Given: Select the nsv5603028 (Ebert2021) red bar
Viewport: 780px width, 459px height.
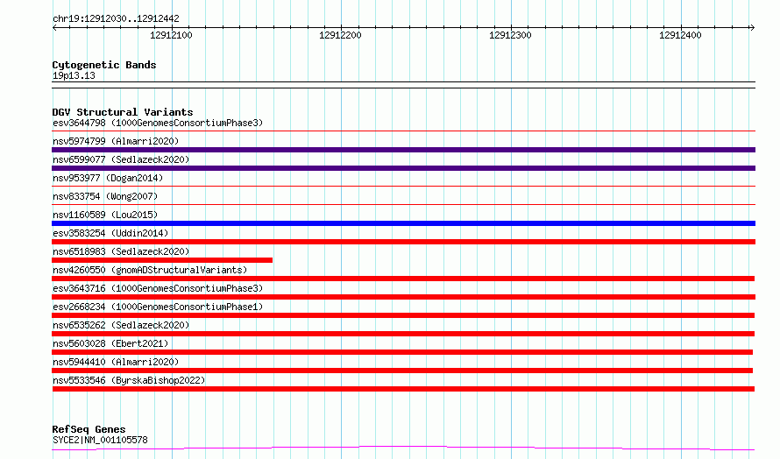Looking at the screenshot, I should (x=402, y=352).
